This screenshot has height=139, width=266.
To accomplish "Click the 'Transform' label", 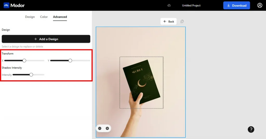I will point(8,53).
